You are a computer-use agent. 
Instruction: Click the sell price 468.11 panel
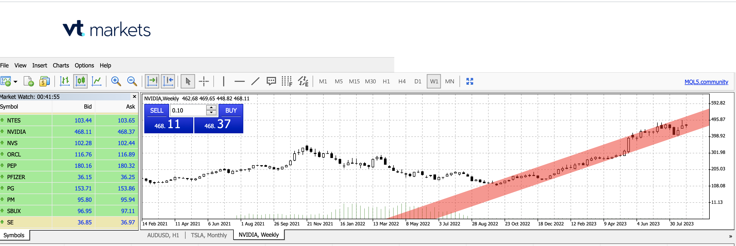[169, 125]
